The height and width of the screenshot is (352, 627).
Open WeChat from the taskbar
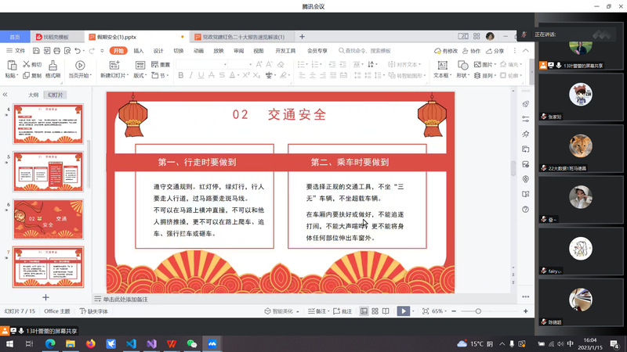pos(192,343)
